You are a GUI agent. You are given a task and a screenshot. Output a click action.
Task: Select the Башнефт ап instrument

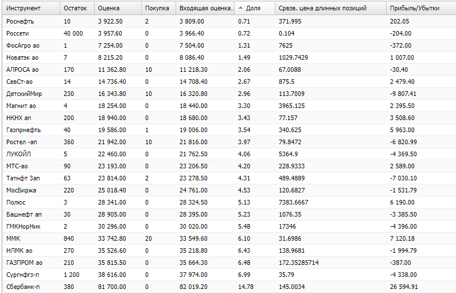pos(24,215)
